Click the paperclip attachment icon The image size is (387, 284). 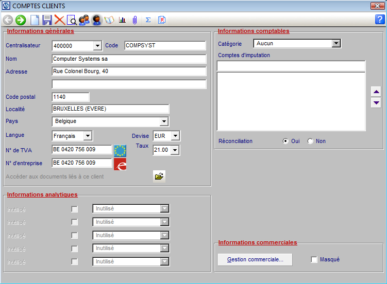coord(134,20)
